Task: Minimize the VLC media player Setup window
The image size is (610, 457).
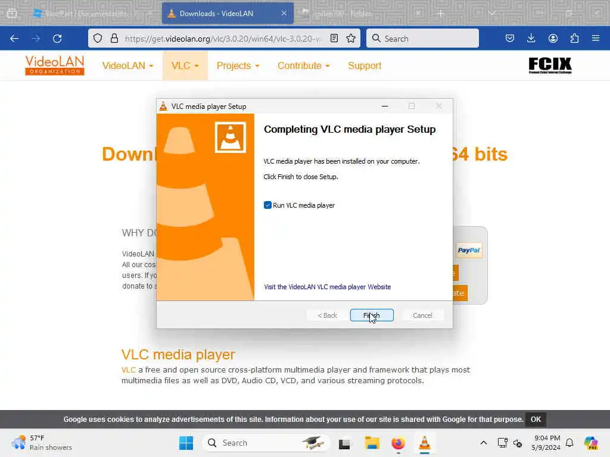Action: pos(385,106)
